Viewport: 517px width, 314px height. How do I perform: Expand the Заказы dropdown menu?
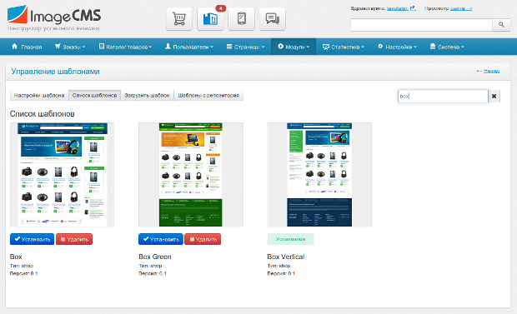click(70, 47)
